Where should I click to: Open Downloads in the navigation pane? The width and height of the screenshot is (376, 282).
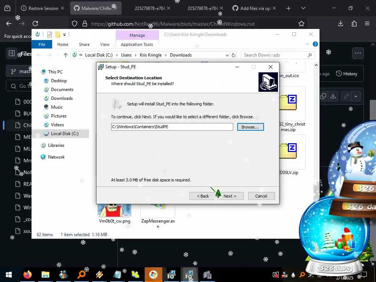pos(62,98)
